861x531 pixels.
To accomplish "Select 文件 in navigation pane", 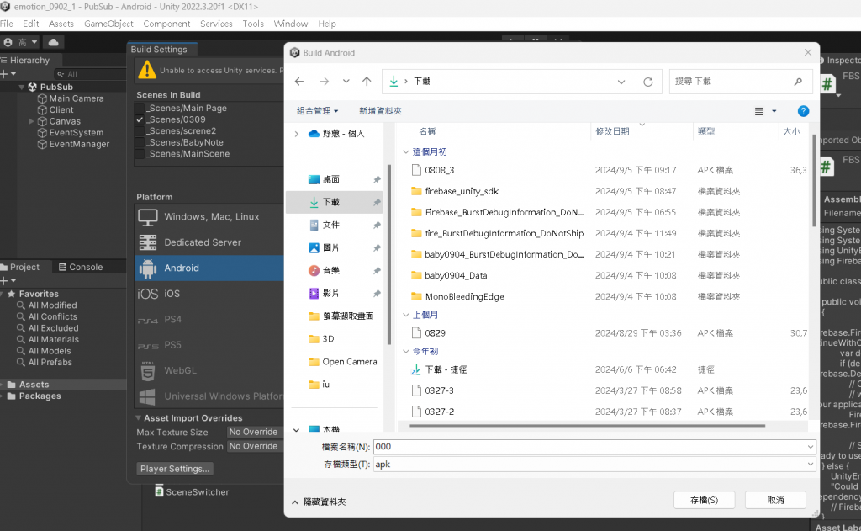I will pos(330,225).
